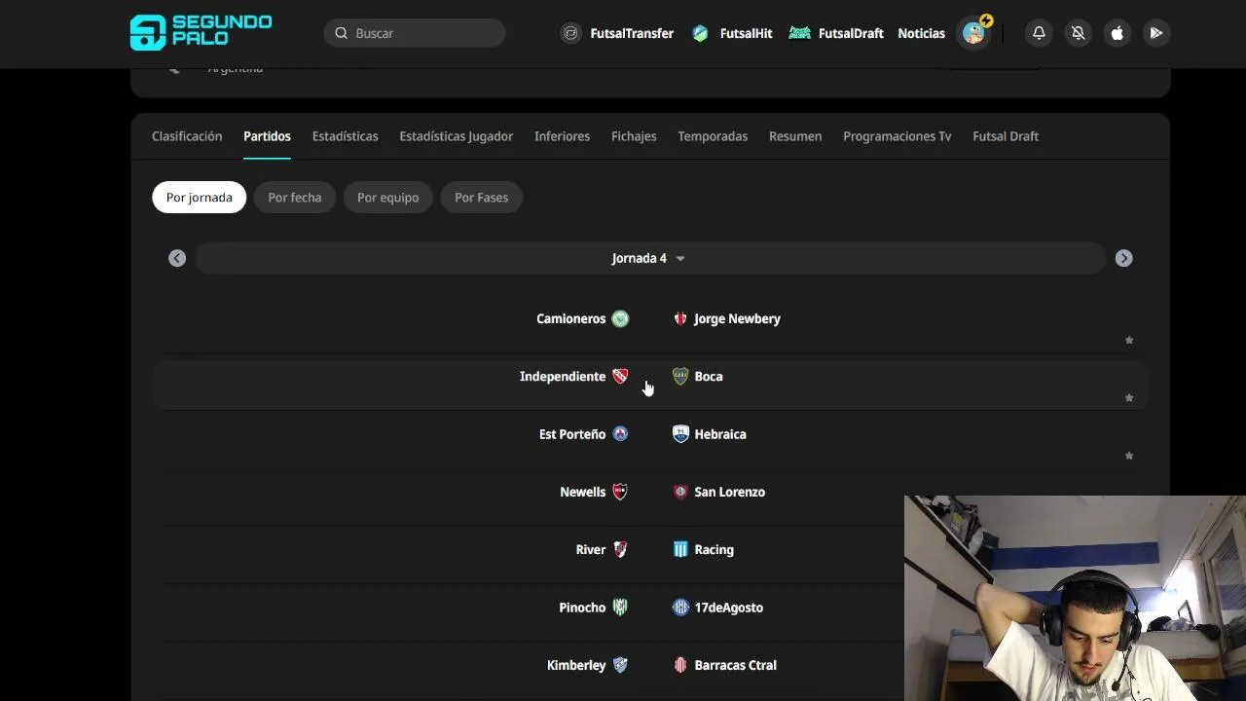The image size is (1246, 701).
Task: Click the Newells team crest
Action: coord(620,492)
